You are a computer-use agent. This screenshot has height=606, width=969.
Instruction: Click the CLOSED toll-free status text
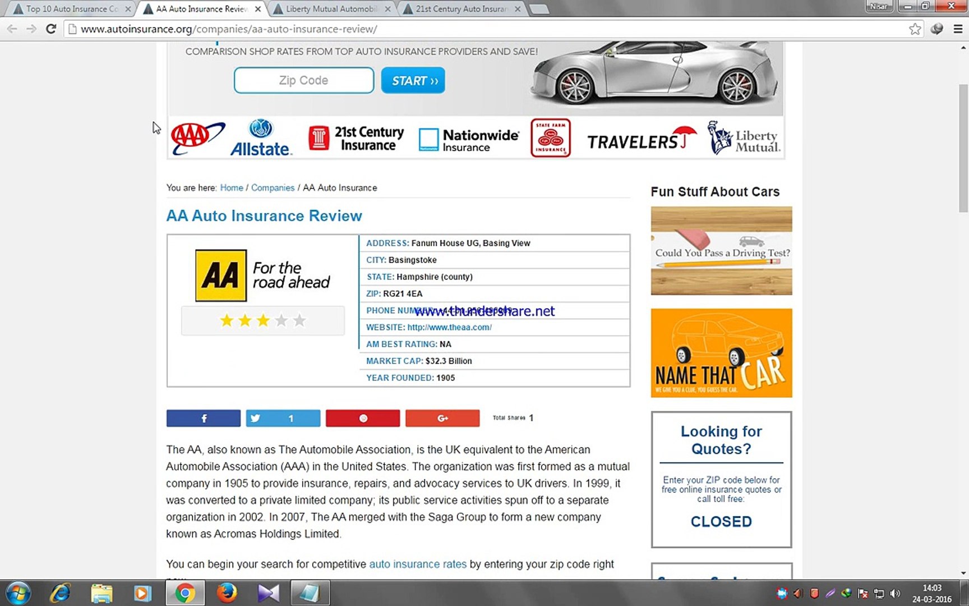[x=721, y=522]
